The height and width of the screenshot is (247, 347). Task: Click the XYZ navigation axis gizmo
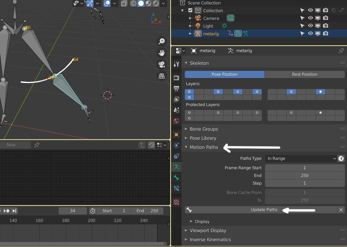[x=155, y=19]
